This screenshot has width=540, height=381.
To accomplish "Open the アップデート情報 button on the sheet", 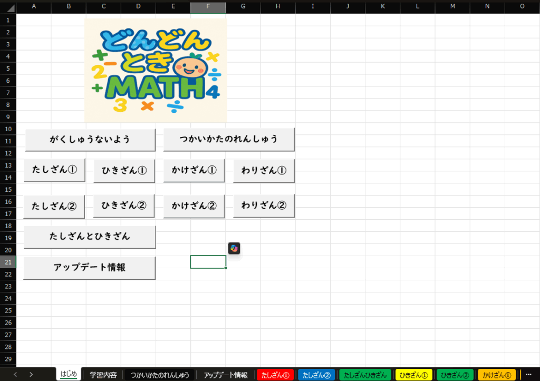I will click(x=90, y=268).
